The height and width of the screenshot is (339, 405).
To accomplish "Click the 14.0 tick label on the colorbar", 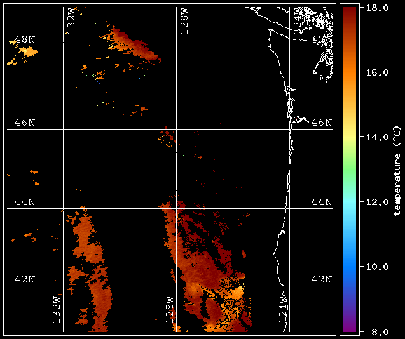I will (x=374, y=137).
